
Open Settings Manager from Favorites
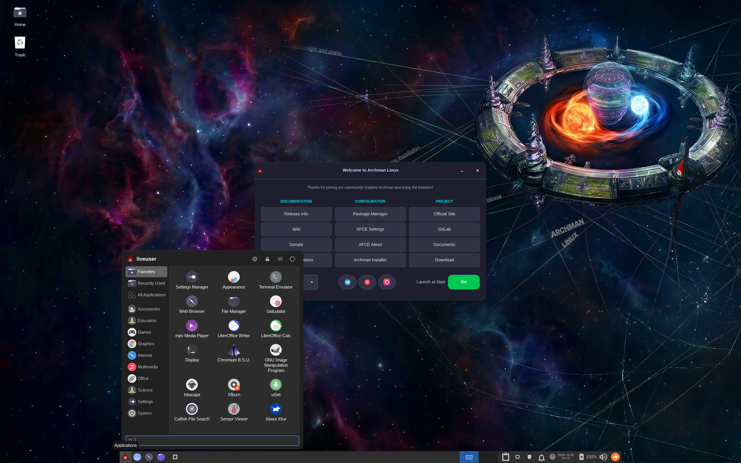(192, 280)
